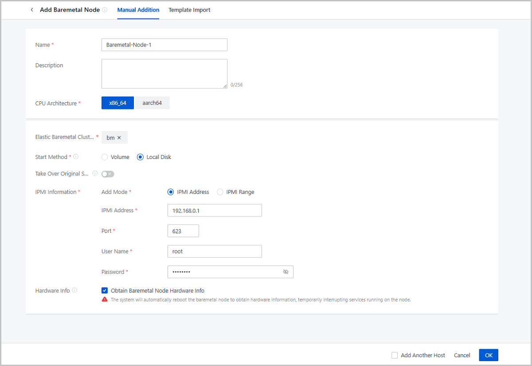The image size is (532, 366).
Task: Select aarch64 CPU architecture
Action: pos(152,103)
